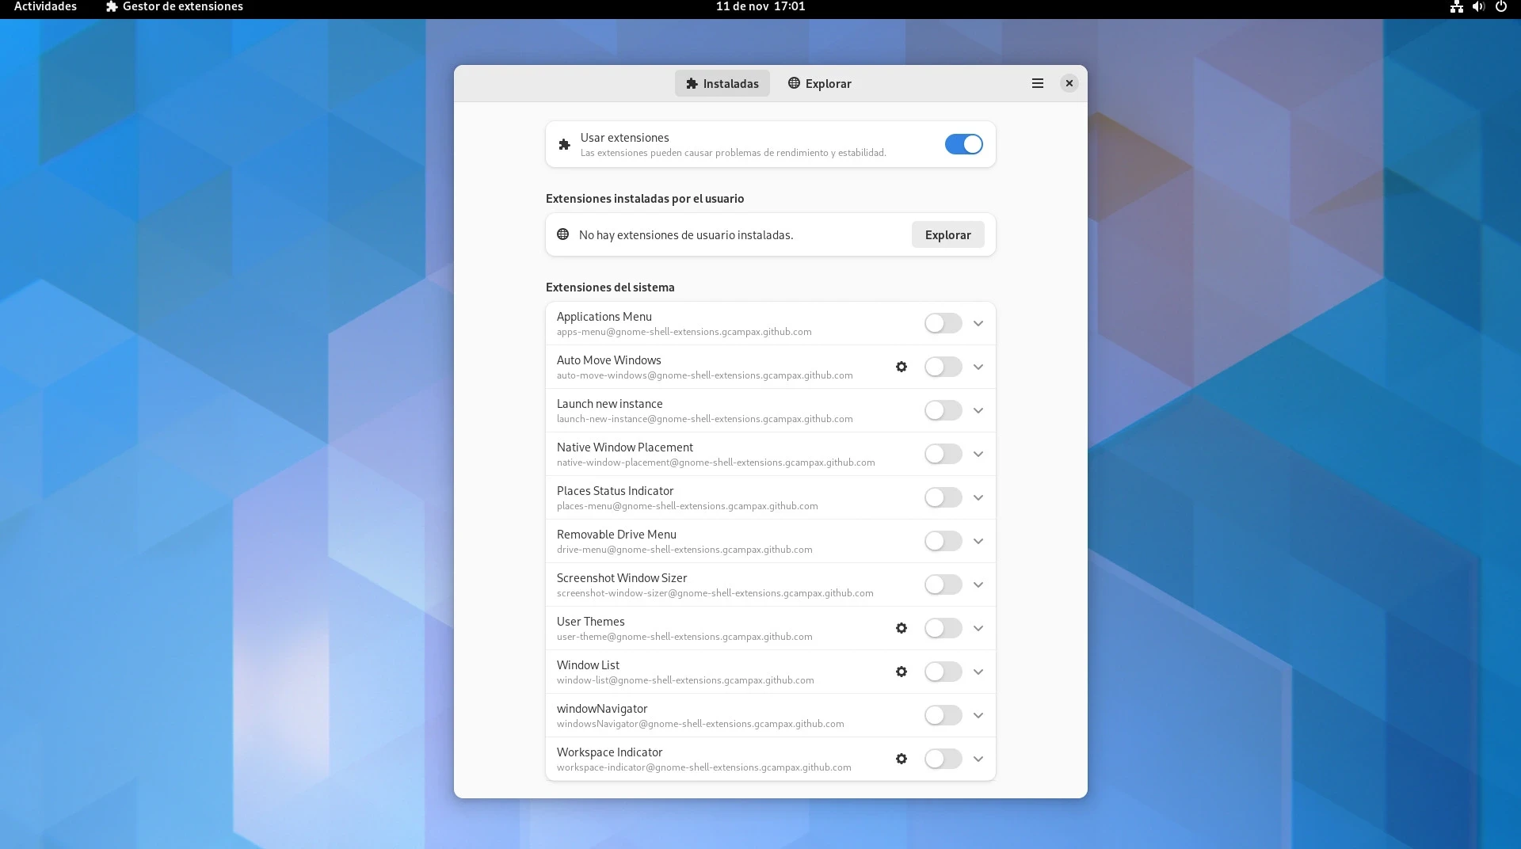Click the volume speaker icon
Viewport: 1521px width, 849px height.
coord(1478,7)
